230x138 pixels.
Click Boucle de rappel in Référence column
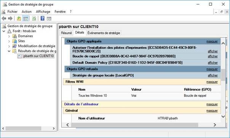195,96
